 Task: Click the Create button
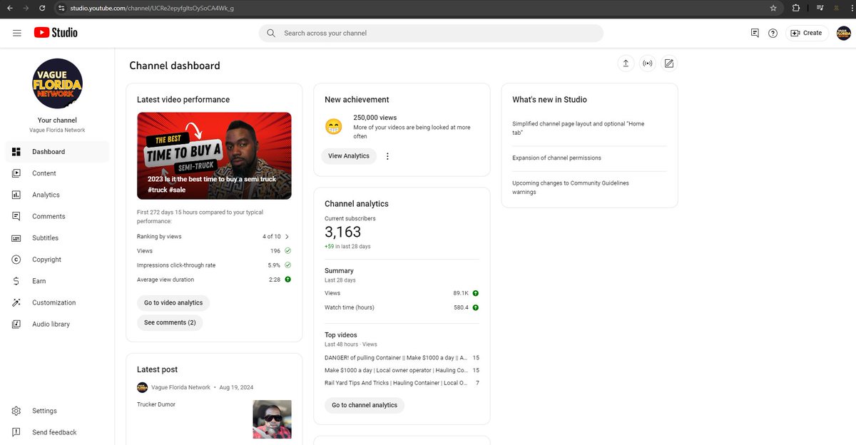(x=806, y=33)
